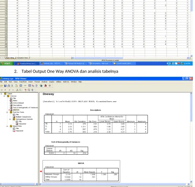Click the Save (floppy disk) toolbar icon
This screenshot has width=195, height=187.
(x=5, y=86)
